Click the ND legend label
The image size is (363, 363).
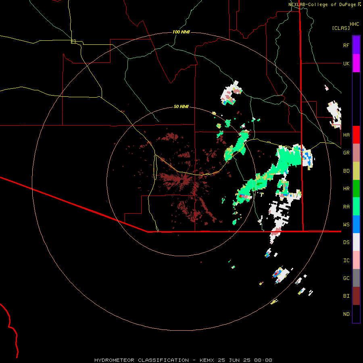(346, 314)
